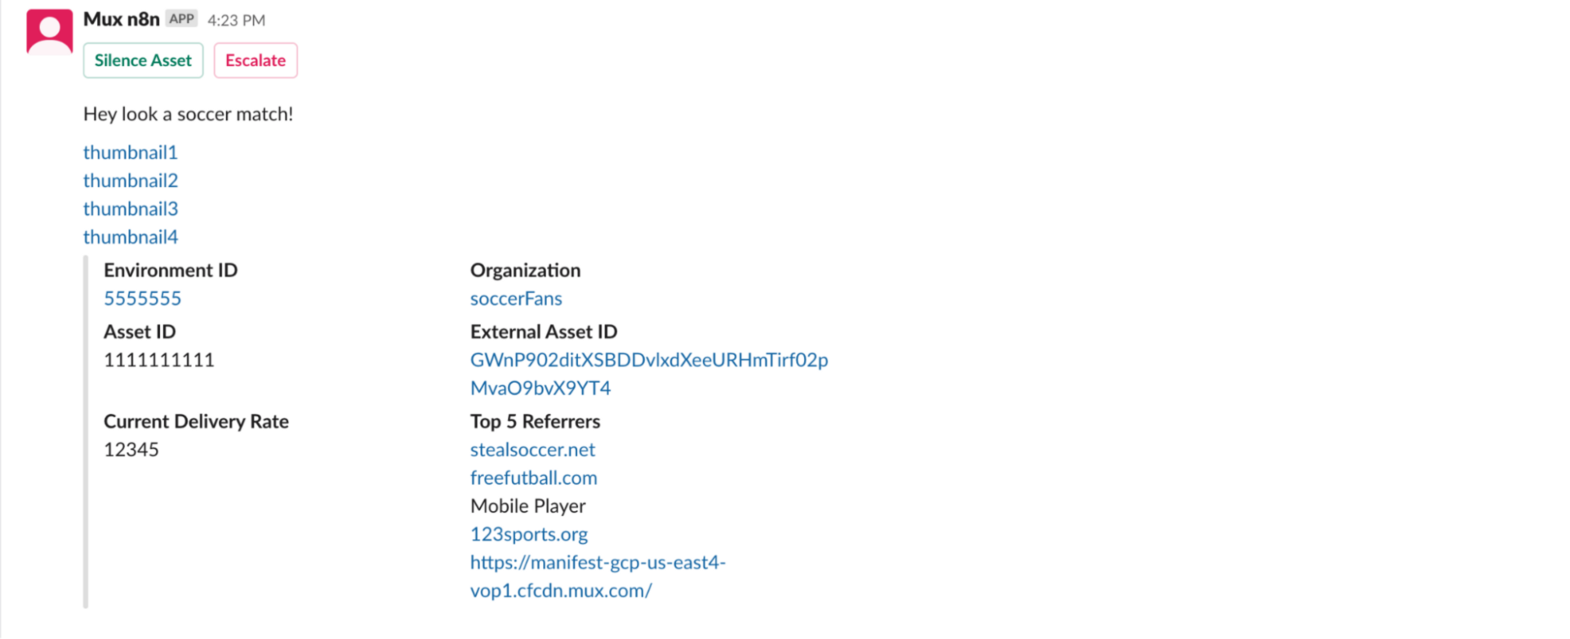Click the Mux n8n sender name
This screenshot has height=639, width=1570.
coord(121,20)
